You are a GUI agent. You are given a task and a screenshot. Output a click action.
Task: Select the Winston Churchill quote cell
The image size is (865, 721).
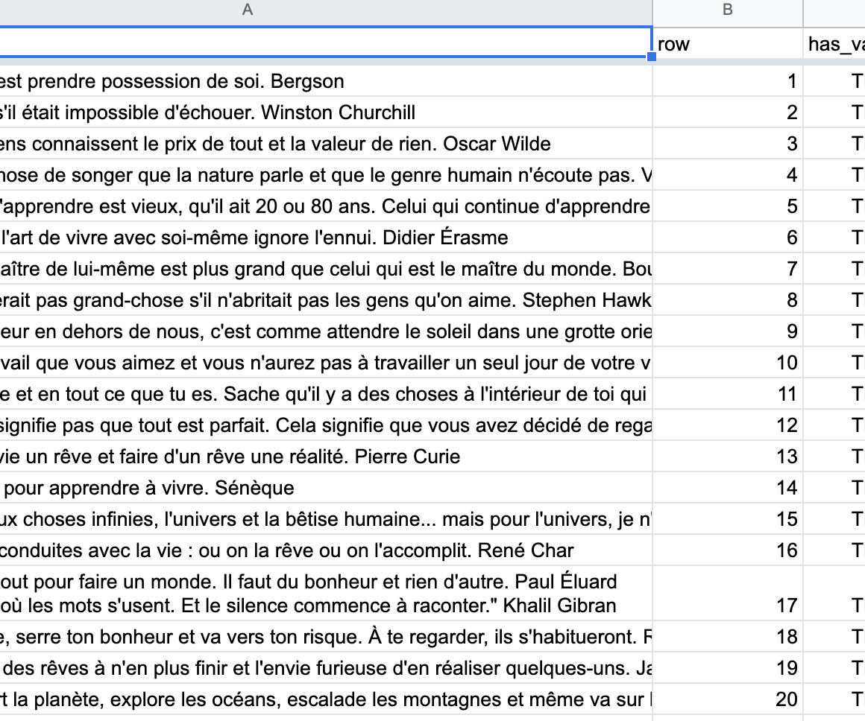pyautogui.click(x=326, y=112)
